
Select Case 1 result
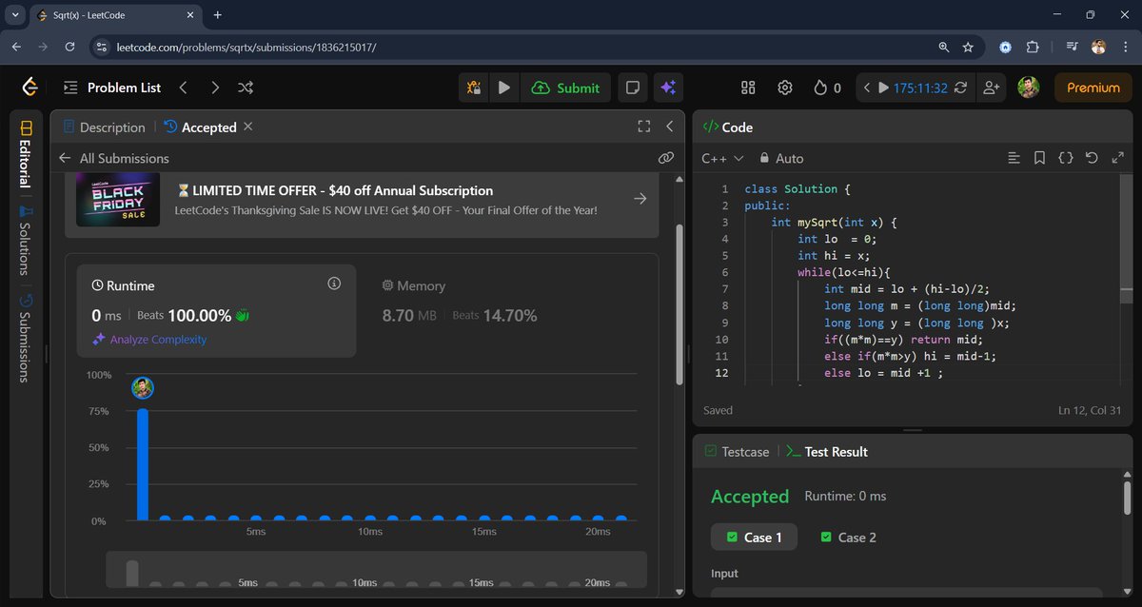point(754,538)
